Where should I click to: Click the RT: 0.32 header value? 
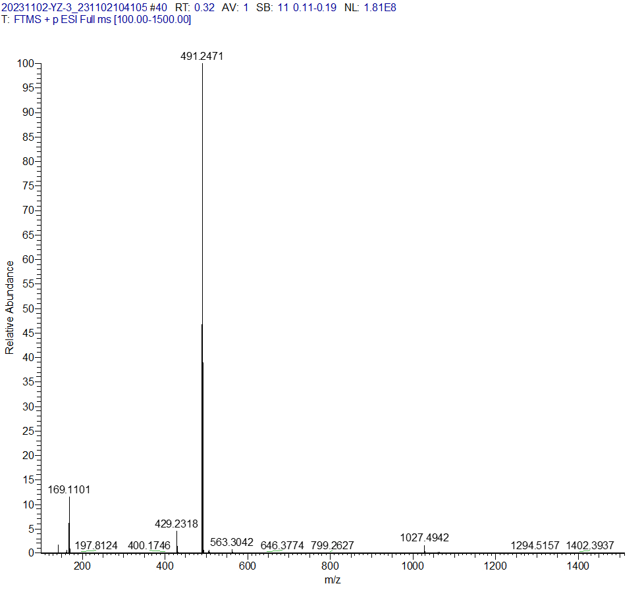pyautogui.click(x=194, y=8)
